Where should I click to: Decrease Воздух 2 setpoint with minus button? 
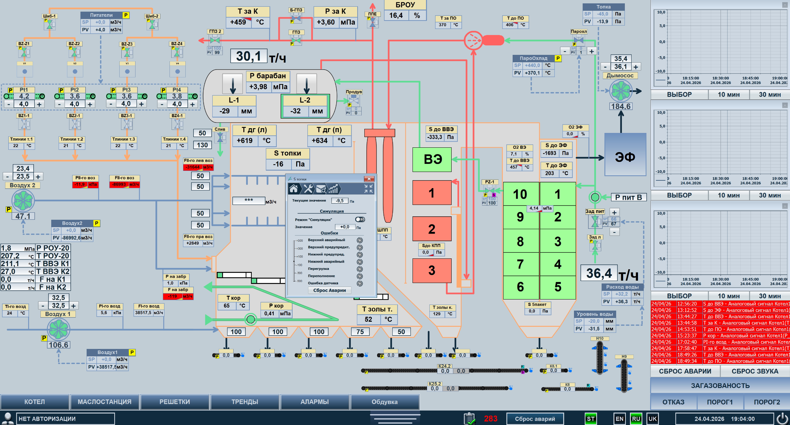(x=7, y=176)
